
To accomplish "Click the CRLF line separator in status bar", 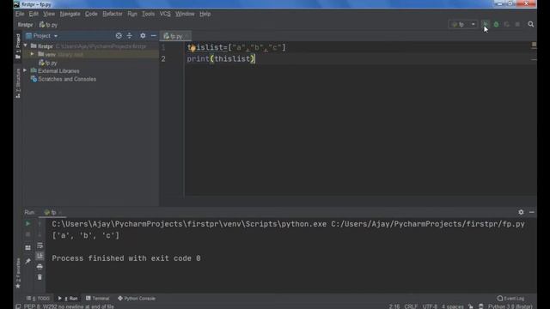I will pos(411,306).
